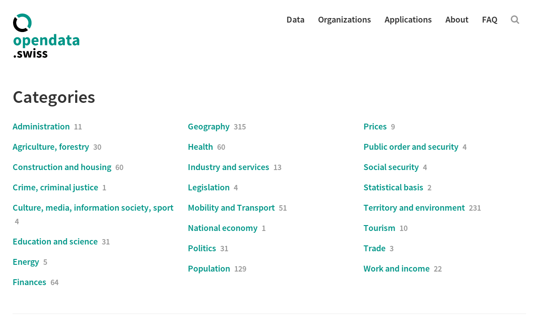The image size is (536, 332).
Task: Open Mobility and Transport category
Action: [x=231, y=208]
